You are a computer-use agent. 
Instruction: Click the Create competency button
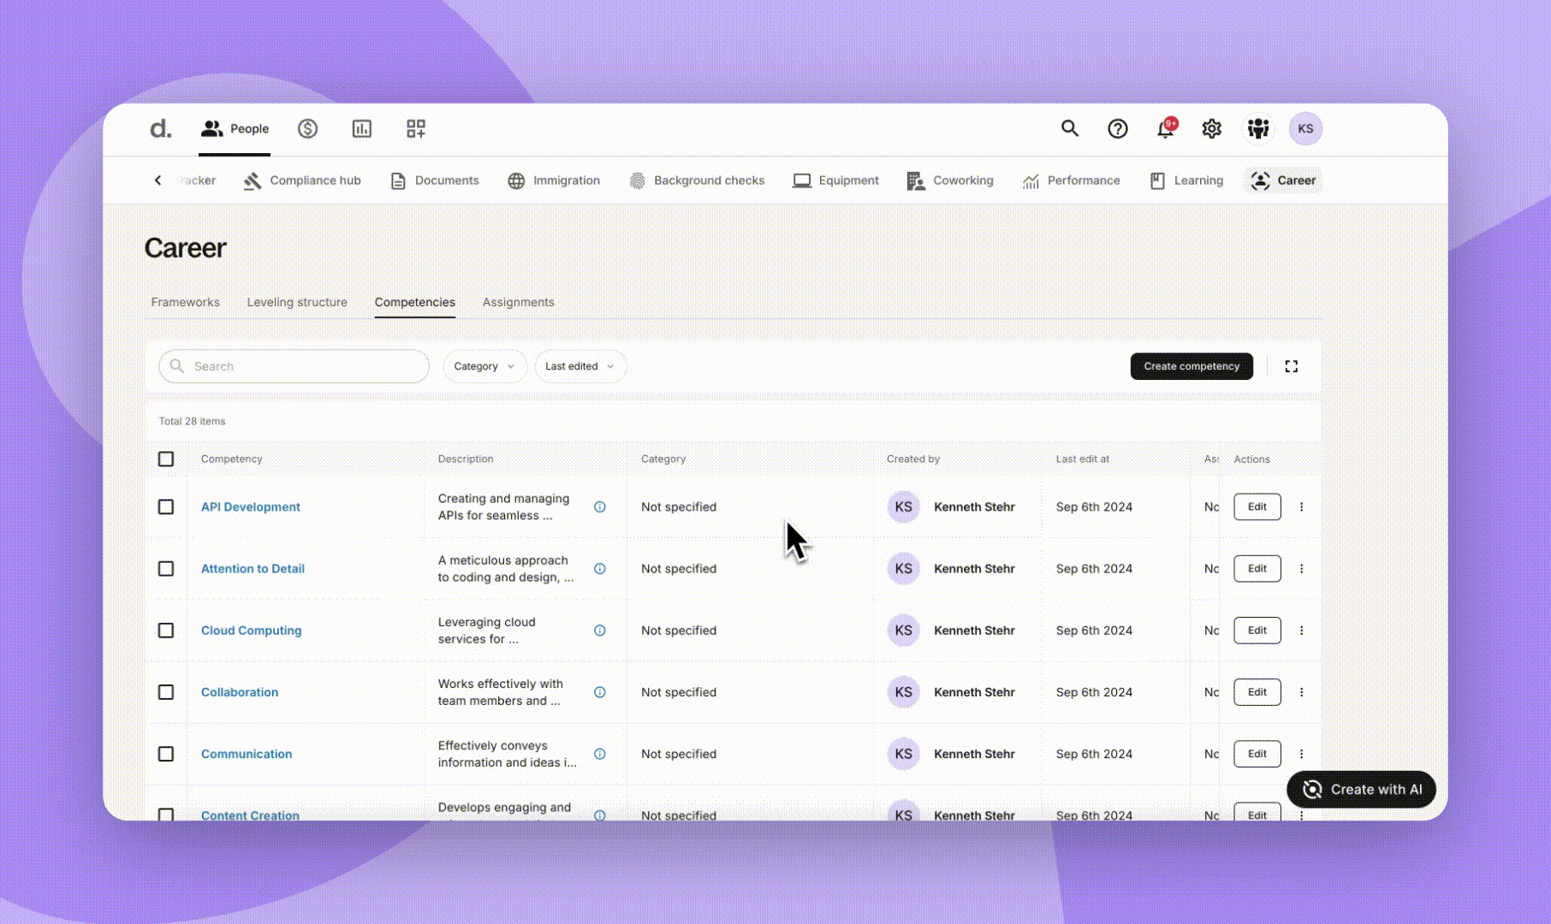1191,366
